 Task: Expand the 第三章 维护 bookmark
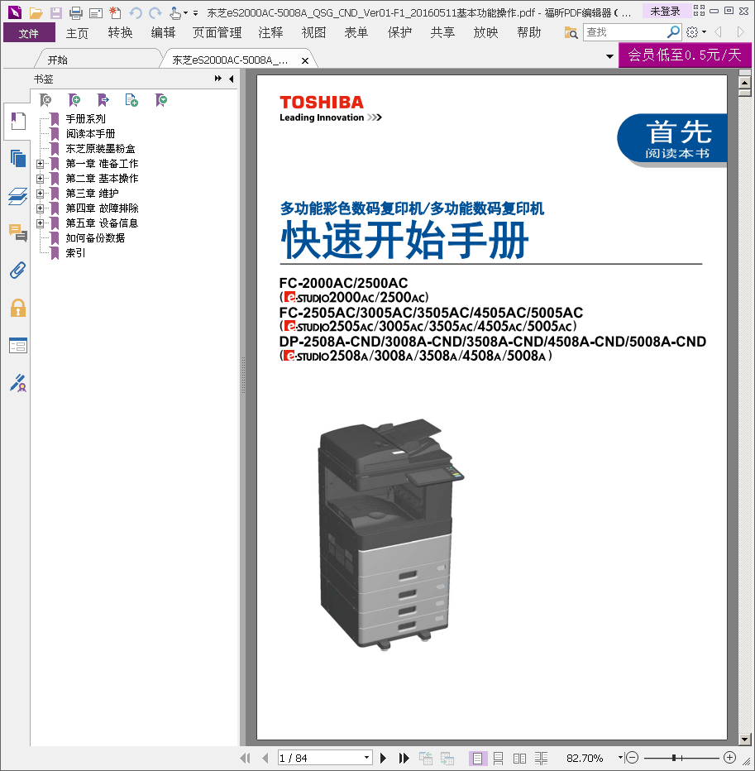pyautogui.click(x=40, y=194)
